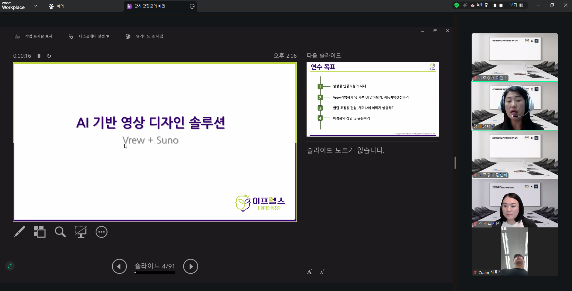The image size is (572, 291).
Task: Open the more slideshow options menu
Action: pyautogui.click(x=101, y=232)
